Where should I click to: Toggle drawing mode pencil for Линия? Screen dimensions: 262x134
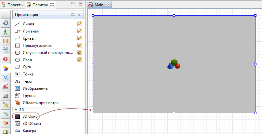(79, 24)
